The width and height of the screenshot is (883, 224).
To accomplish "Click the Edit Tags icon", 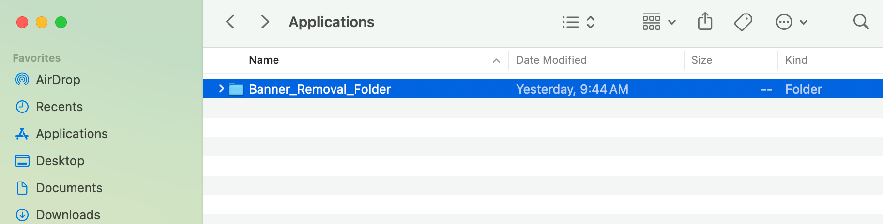I will (x=743, y=22).
